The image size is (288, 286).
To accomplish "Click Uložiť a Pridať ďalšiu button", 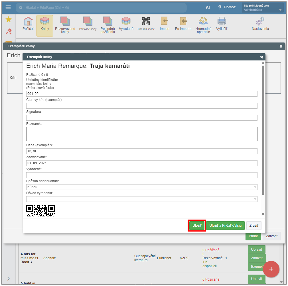I will coord(225,226).
